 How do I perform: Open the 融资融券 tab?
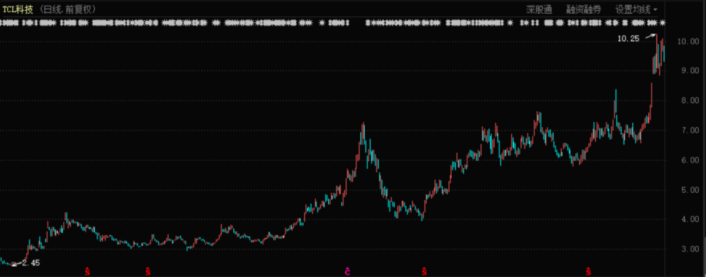584,9
